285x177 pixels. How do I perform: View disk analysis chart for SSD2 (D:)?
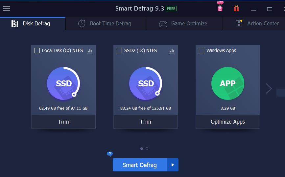click(172, 51)
